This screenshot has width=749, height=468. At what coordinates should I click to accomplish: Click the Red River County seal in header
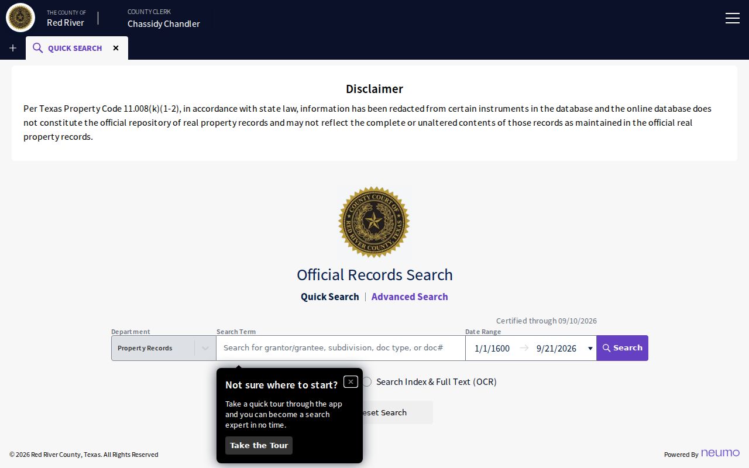(x=20, y=18)
